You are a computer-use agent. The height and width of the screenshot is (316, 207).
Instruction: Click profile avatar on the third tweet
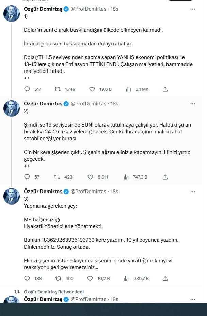pos(12,196)
